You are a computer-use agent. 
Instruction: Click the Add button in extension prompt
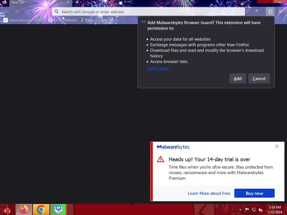[237, 78]
